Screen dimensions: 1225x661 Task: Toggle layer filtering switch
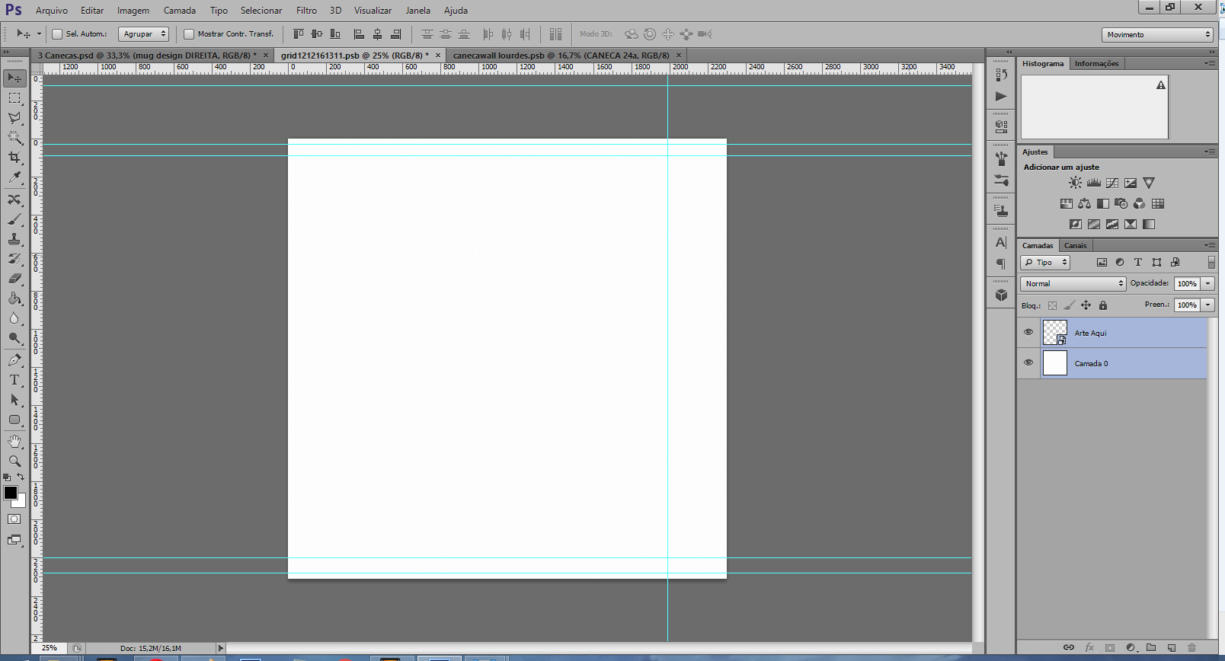pos(1211,262)
